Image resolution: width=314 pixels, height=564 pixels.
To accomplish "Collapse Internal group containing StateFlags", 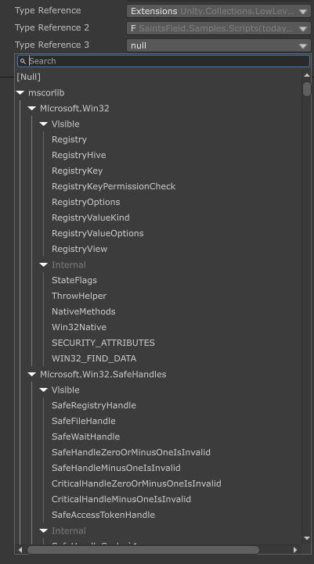I will [44, 264].
